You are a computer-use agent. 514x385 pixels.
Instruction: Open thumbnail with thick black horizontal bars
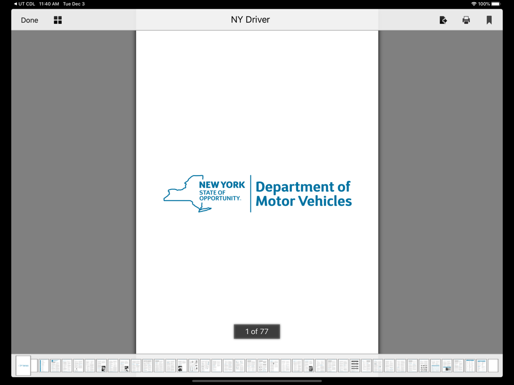coord(355,365)
